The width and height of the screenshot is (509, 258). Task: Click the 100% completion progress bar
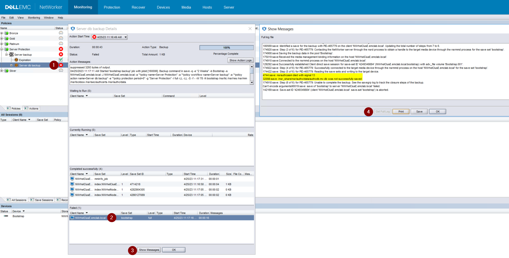(x=226, y=48)
